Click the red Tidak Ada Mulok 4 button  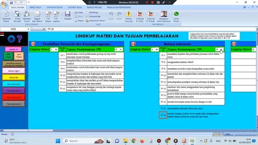14,97
